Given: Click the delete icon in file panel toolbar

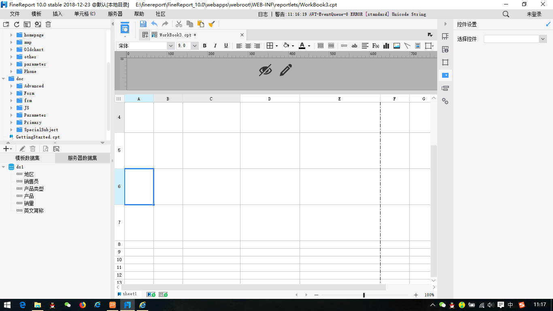Looking at the screenshot, I should 48,24.
